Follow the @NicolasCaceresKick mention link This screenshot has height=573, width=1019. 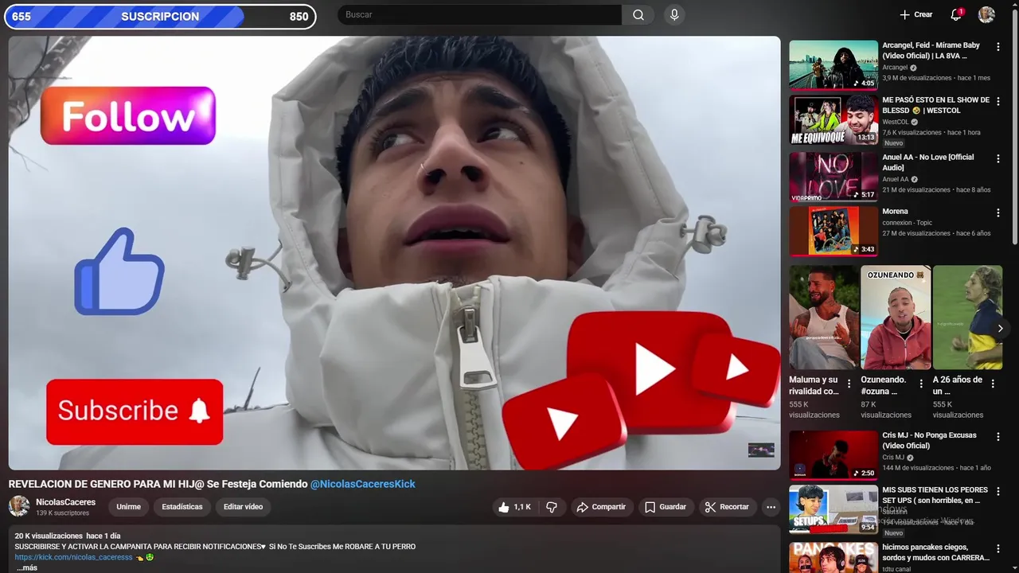coord(362,484)
